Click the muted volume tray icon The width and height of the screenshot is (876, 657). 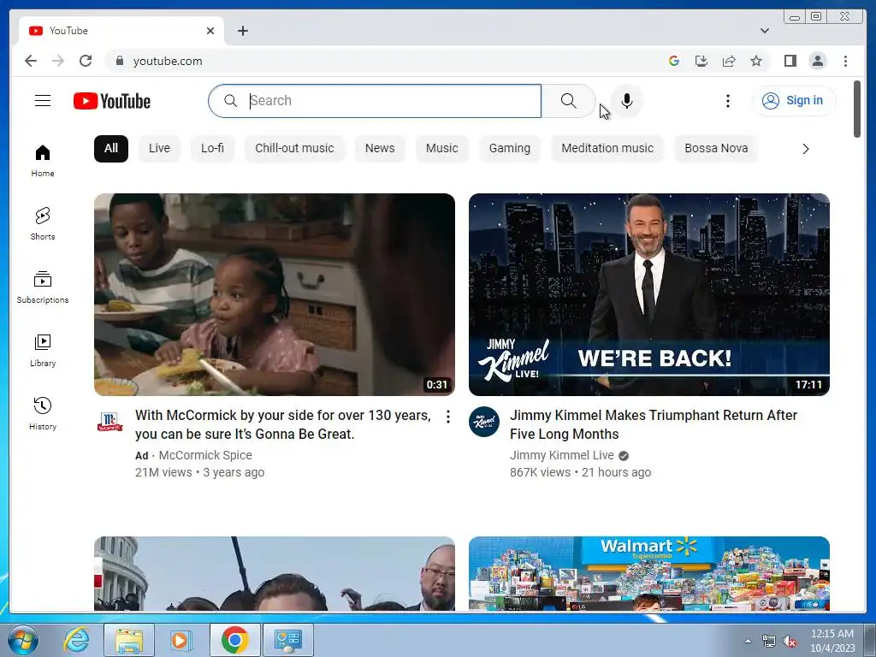[x=790, y=642]
